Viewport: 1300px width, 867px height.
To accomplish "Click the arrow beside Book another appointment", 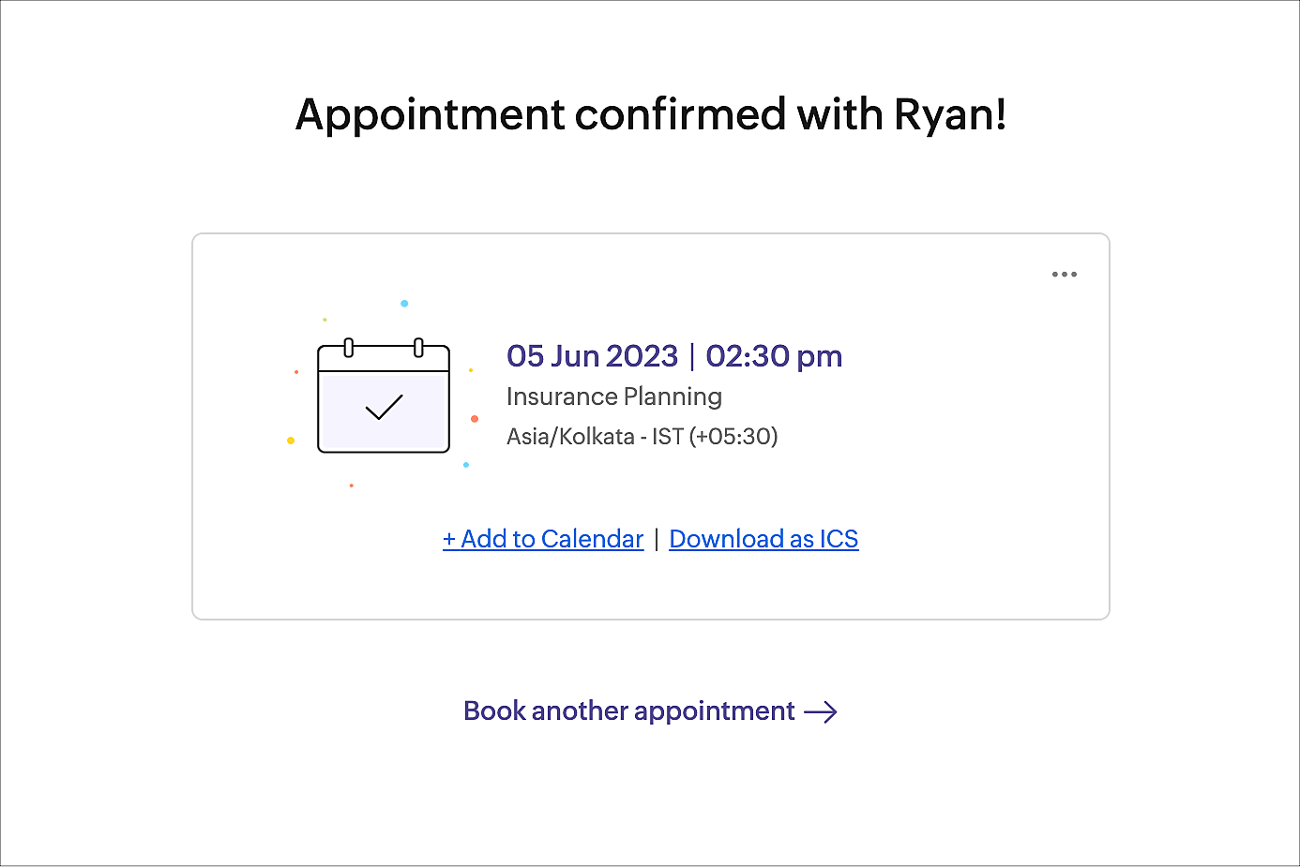I will pos(821,712).
